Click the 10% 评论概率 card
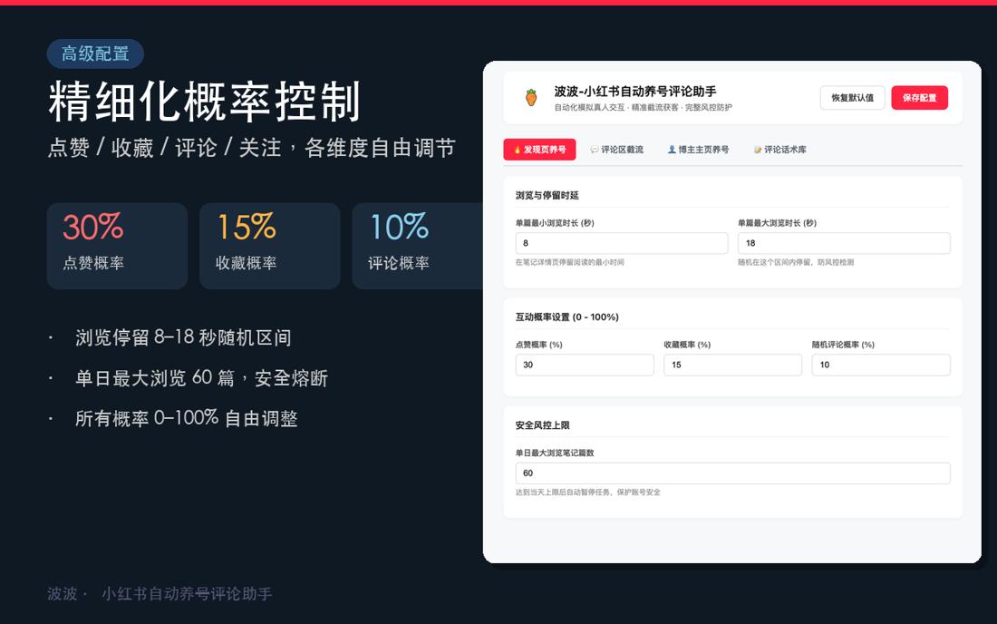This screenshot has width=997, height=624. [418, 246]
